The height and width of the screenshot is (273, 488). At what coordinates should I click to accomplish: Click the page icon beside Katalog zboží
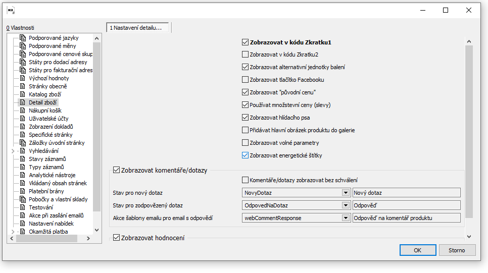(x=22, y=94)
